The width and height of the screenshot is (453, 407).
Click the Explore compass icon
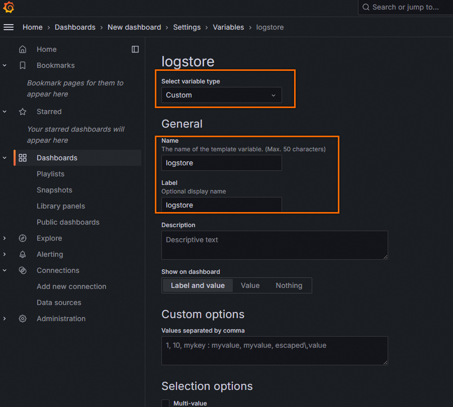click(23, 238)
